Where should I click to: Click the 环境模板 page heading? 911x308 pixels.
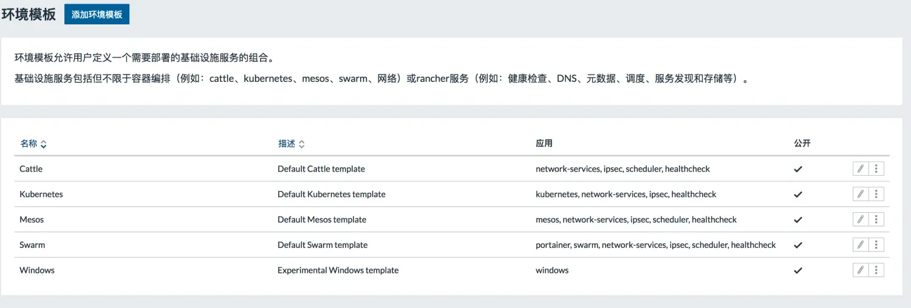coord(29,15)
